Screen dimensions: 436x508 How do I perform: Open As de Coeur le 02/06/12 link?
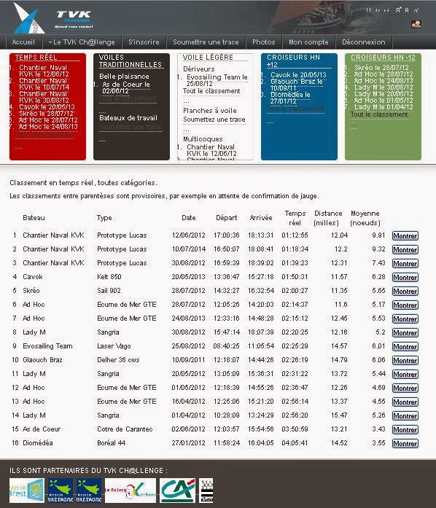tap(126, 87)
